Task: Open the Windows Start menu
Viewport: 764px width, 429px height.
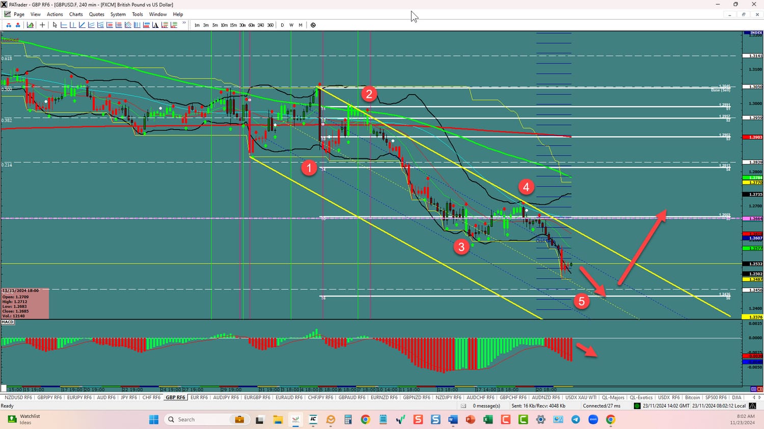Action: point(154,419)
